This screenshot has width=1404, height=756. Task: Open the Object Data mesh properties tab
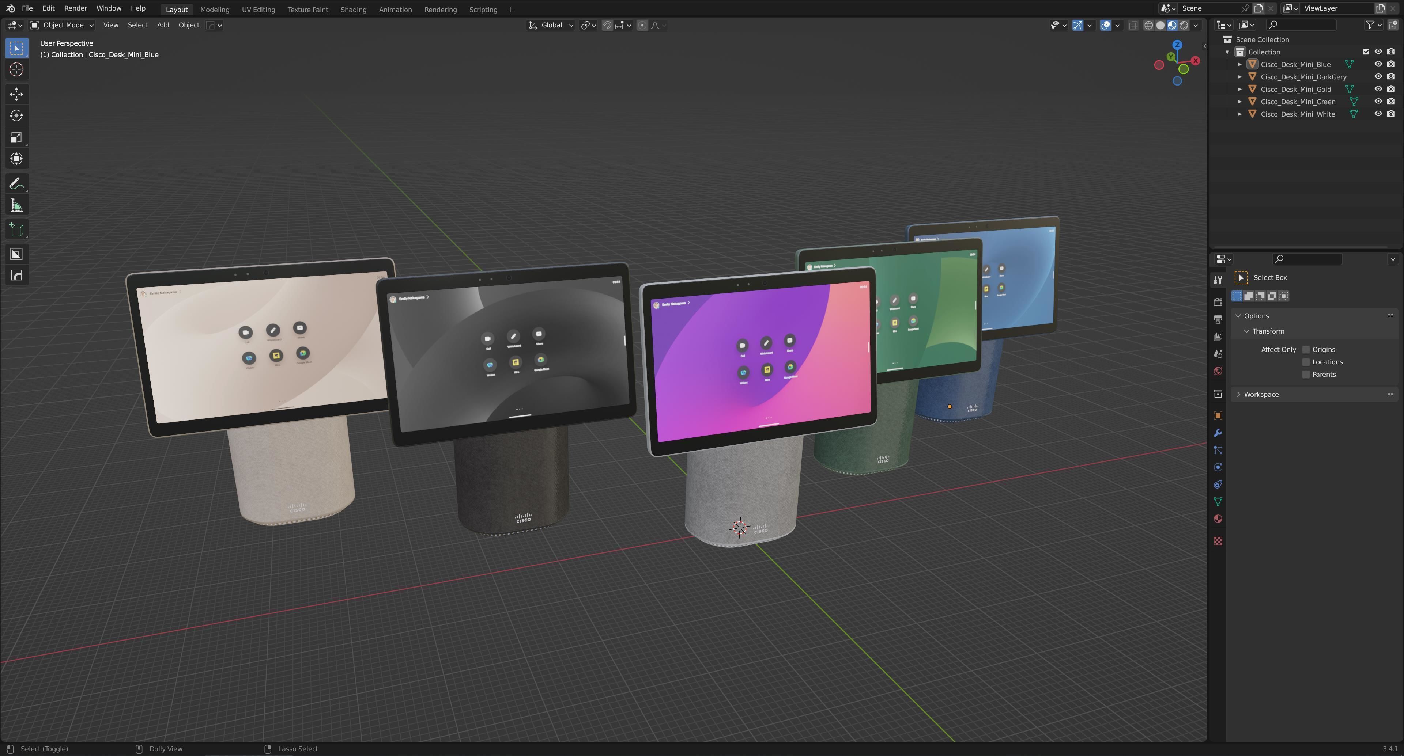point(1218,502)
